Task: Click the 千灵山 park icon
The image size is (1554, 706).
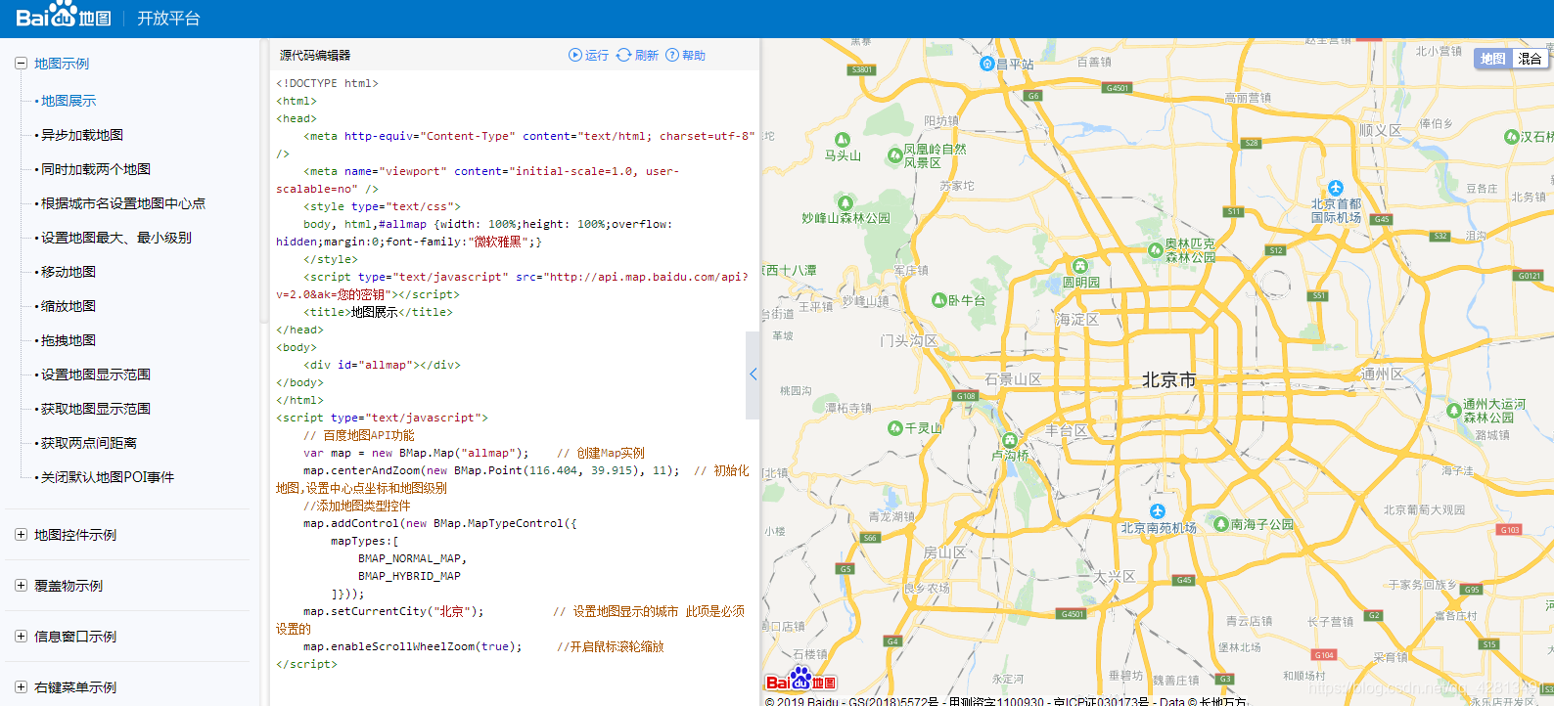Action: point(894,428)
